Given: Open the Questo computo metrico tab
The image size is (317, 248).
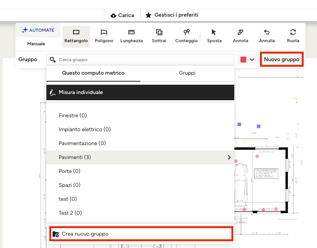Looking at the screenshot, I should coord(93,73).
